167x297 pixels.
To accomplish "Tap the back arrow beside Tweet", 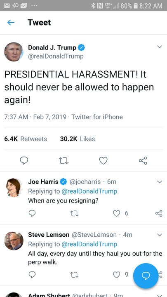I will pos(11,23).
